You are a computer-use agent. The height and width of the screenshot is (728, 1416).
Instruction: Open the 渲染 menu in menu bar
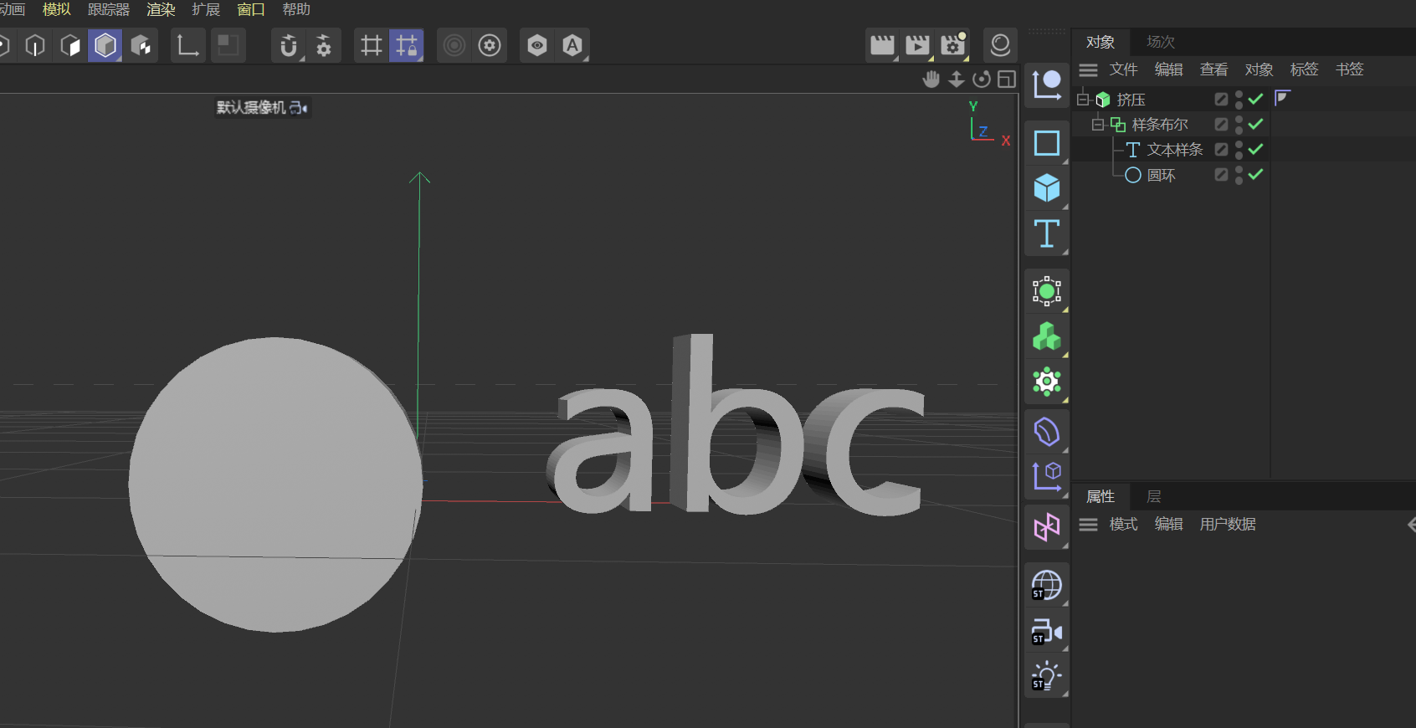(x=161, y=9)
